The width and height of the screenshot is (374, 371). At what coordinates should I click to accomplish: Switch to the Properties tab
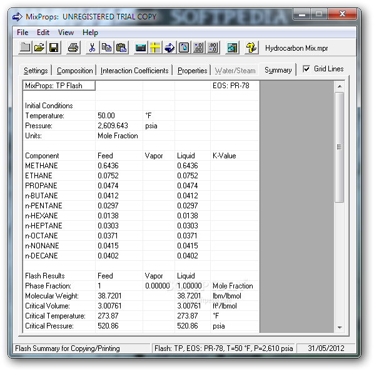[192, 70]
